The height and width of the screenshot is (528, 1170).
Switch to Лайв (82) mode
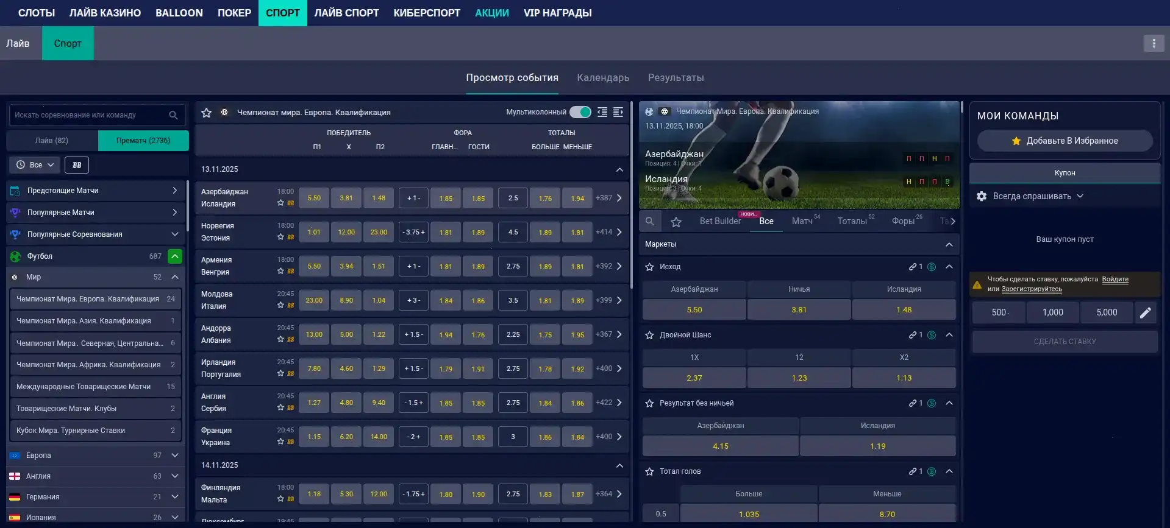tap(52, 141)
